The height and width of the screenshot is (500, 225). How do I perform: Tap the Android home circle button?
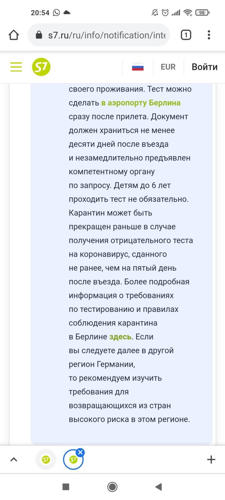click(112, 487)
